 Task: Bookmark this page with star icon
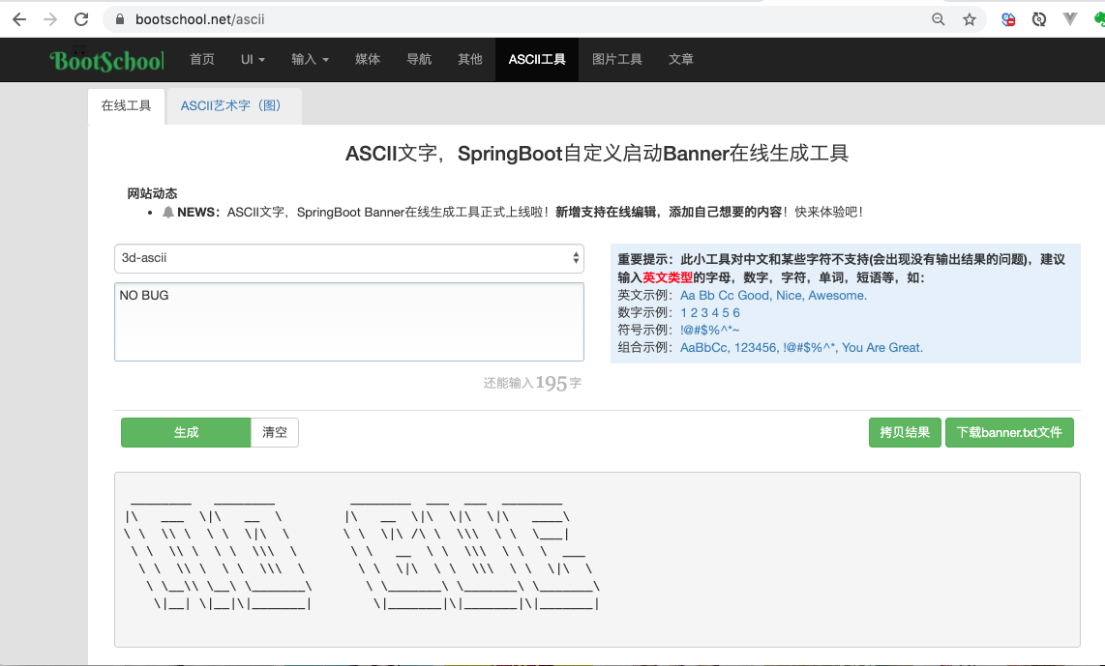970,19
